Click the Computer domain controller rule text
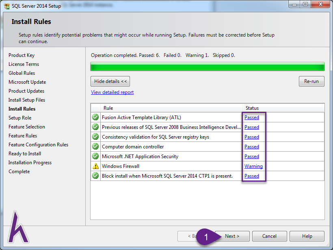 pyautogui.click(x=133, y=147)
